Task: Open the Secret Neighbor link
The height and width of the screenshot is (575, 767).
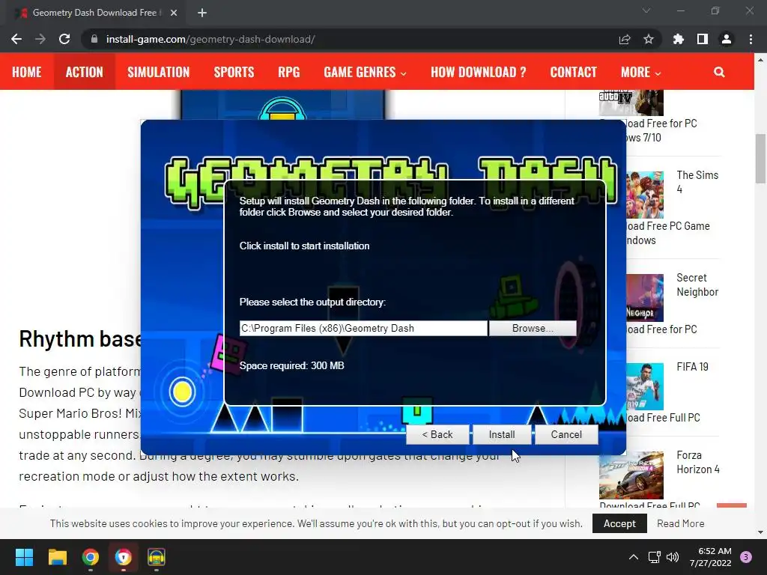Action: 697,285
